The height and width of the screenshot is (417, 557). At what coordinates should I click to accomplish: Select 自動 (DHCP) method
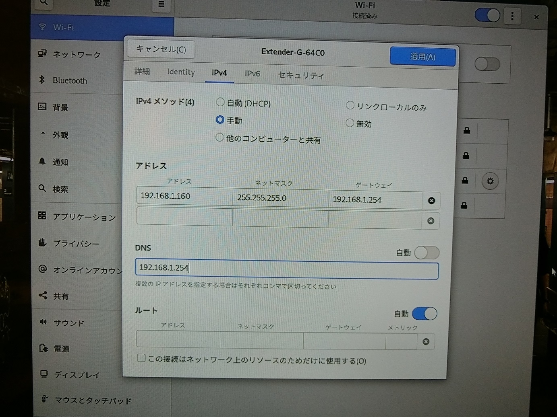coord(220,102)
